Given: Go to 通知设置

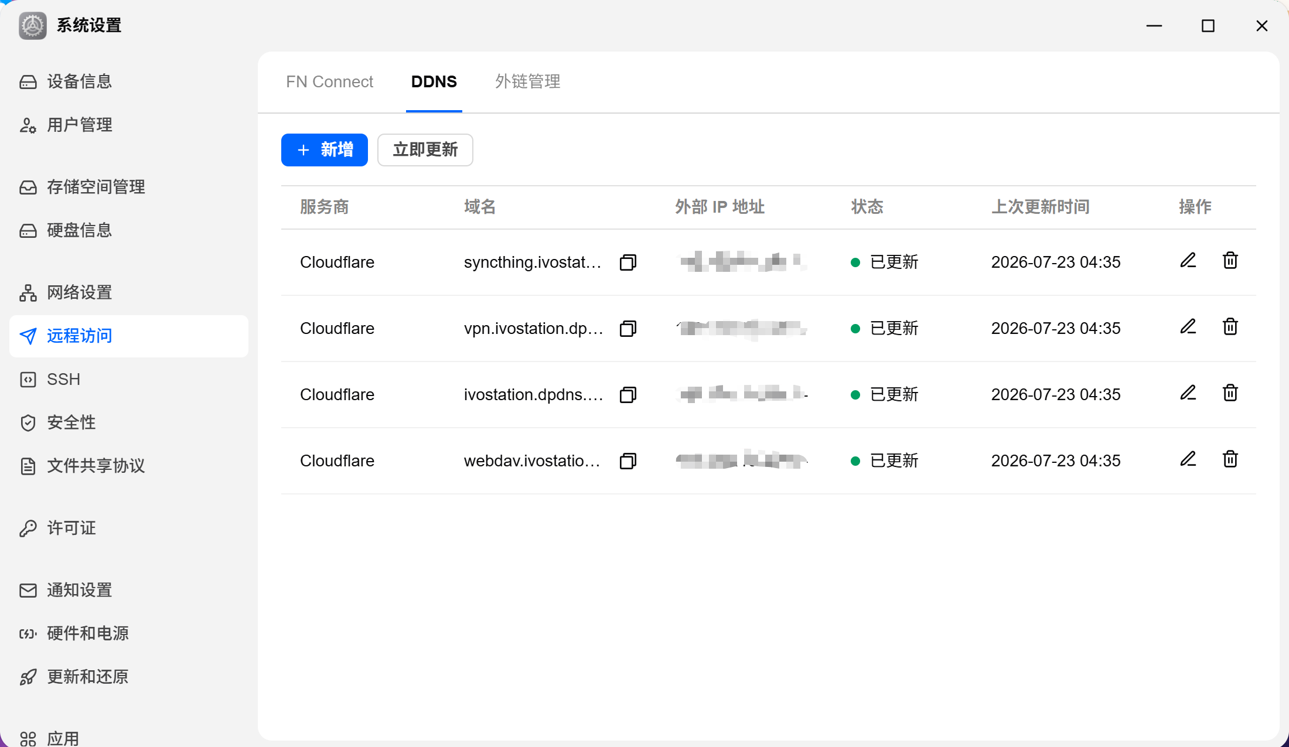Looking at the screenshot, I should (x=129, y=590).
